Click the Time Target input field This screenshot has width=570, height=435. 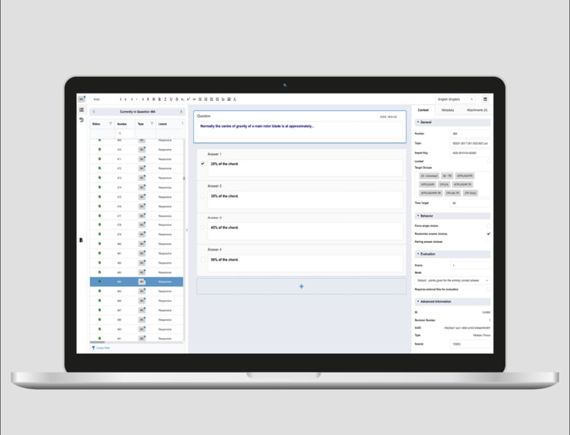tap(470, 203)
